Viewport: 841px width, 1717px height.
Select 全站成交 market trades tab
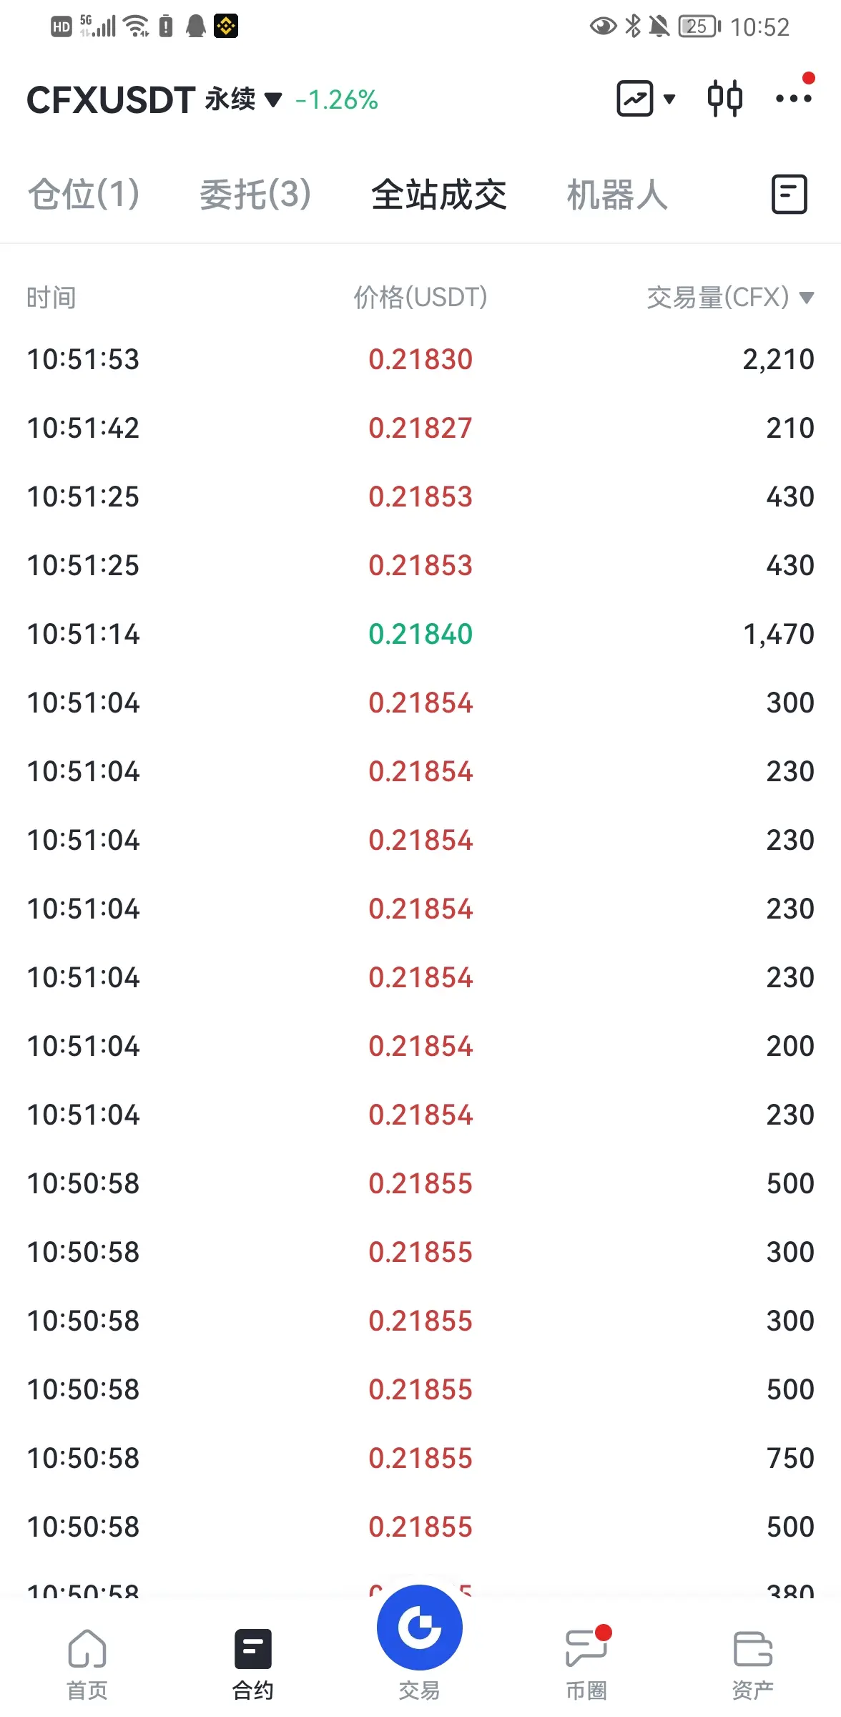click(x=439, y=194)
